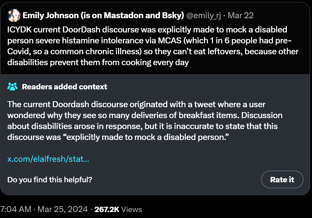This screenshot has height=218, width=312.
Task: Click the Rate it button
Action: [282, 179]
